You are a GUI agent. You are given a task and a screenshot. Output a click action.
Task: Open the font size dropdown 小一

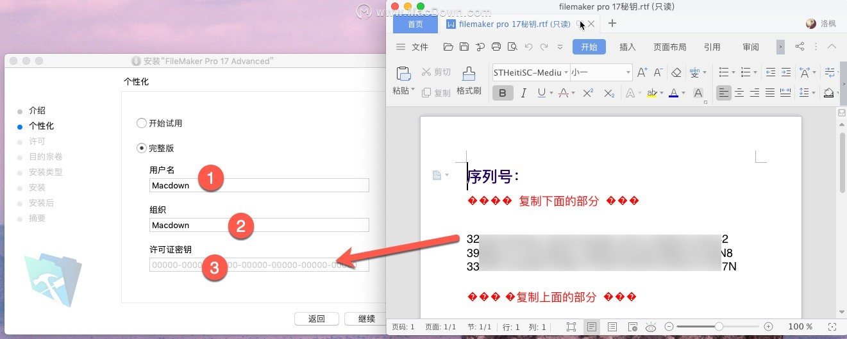(x=628, y=72)
